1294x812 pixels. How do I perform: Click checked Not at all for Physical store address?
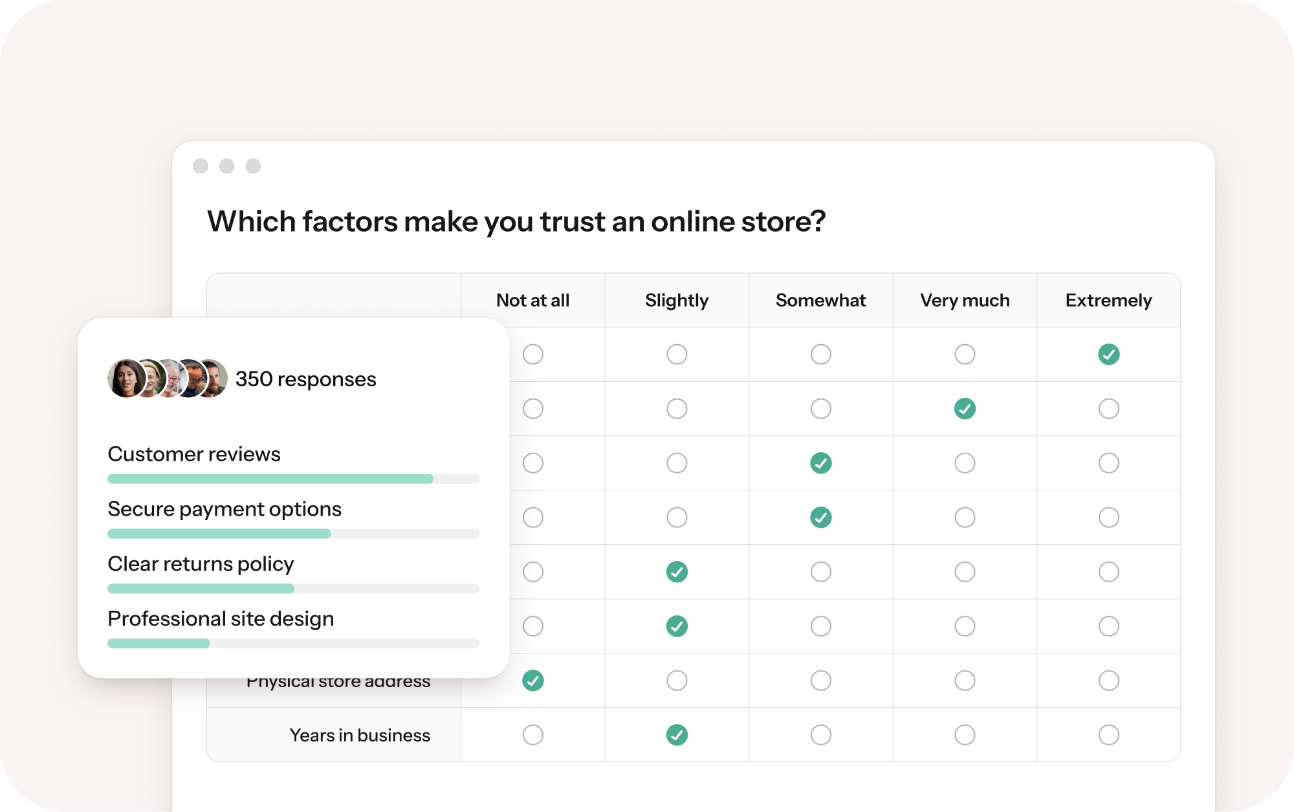(x=533, y=681)
